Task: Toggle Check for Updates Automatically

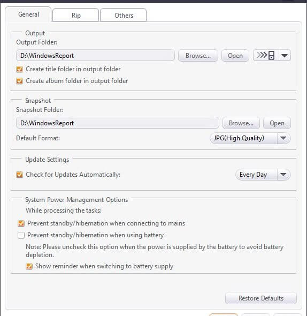Action: tap(20, 175)
